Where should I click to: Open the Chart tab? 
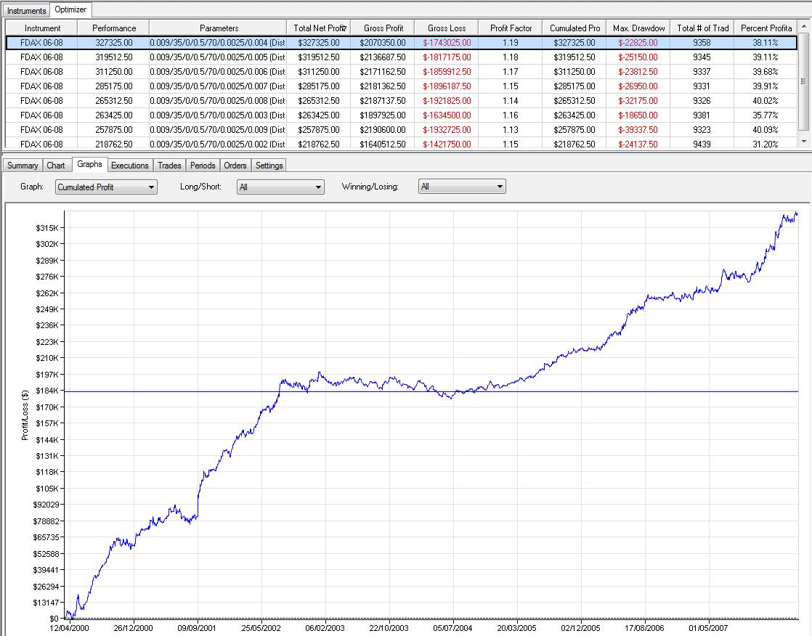[56, 166]
